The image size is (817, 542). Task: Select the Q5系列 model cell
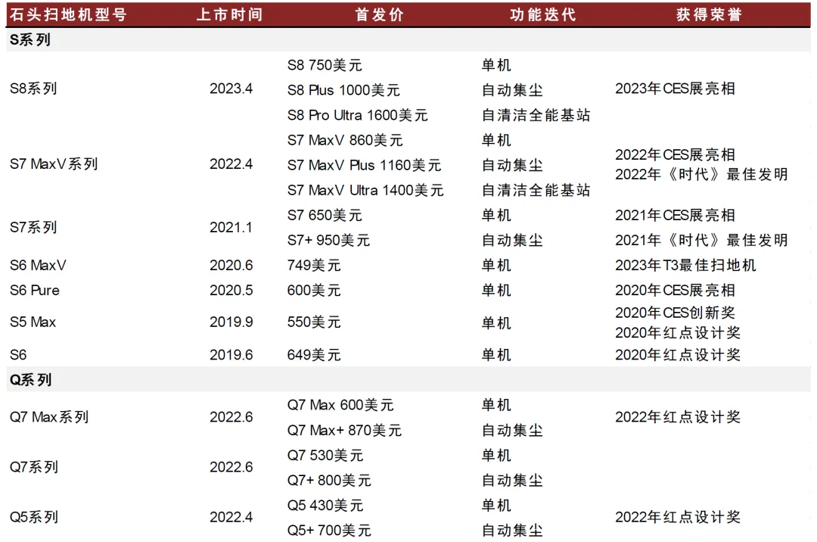point(34,518)
